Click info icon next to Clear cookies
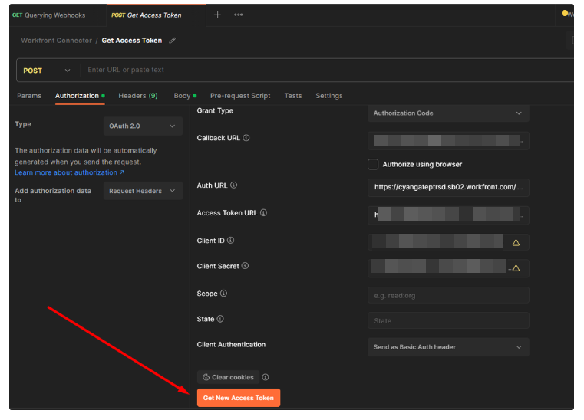Image resolution: width=584 pixels, height=420 pixels. 266,377
